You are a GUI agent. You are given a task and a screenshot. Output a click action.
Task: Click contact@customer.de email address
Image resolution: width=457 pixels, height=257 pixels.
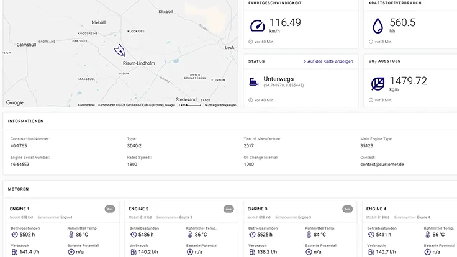point(382,164)
